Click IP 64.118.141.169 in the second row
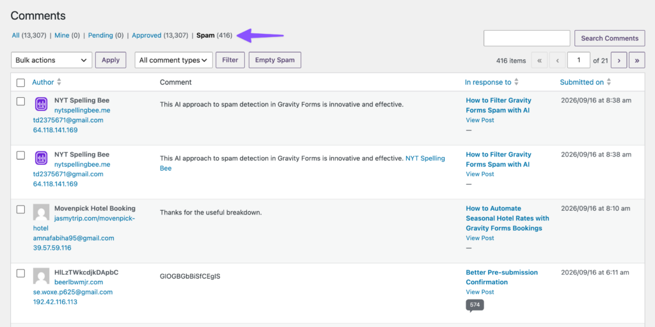 tap(56, 184)
